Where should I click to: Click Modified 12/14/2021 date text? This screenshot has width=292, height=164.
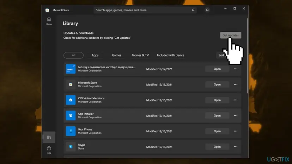pos(159,116)
